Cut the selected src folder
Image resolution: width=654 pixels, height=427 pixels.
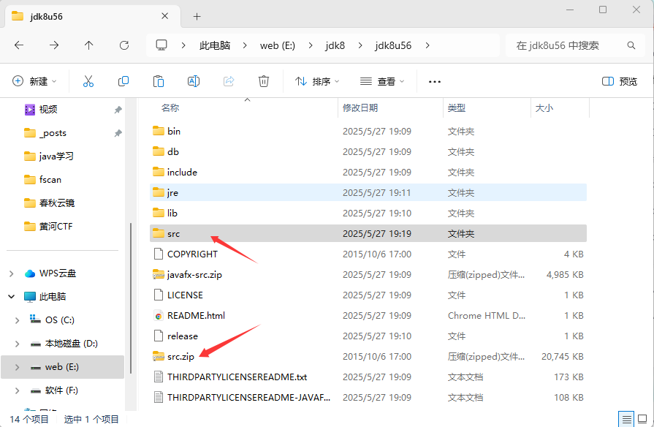88,81
